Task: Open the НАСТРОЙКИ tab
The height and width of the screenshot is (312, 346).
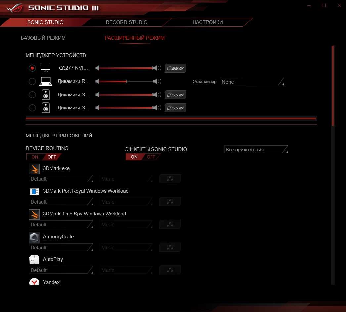Action: click(207, 22)
